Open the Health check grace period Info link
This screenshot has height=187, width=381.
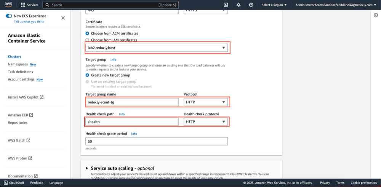(x=134, y=134)
